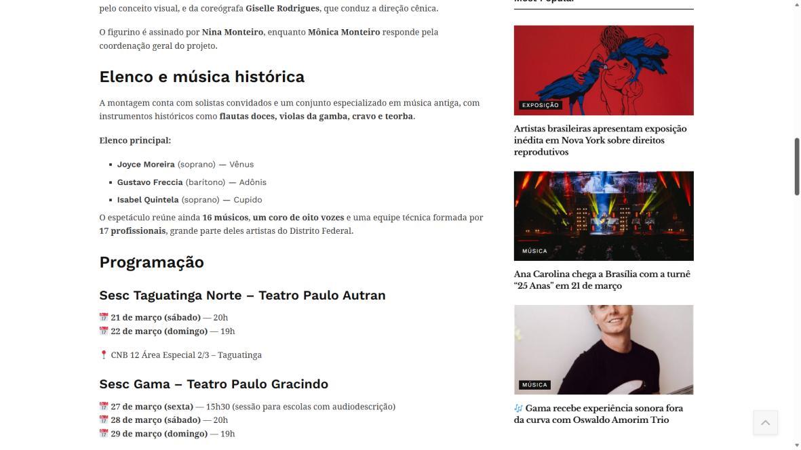Viewport: 801px width, 450px height.
Task: Click the calendar icon beside 28 de março
Action: 104,420
